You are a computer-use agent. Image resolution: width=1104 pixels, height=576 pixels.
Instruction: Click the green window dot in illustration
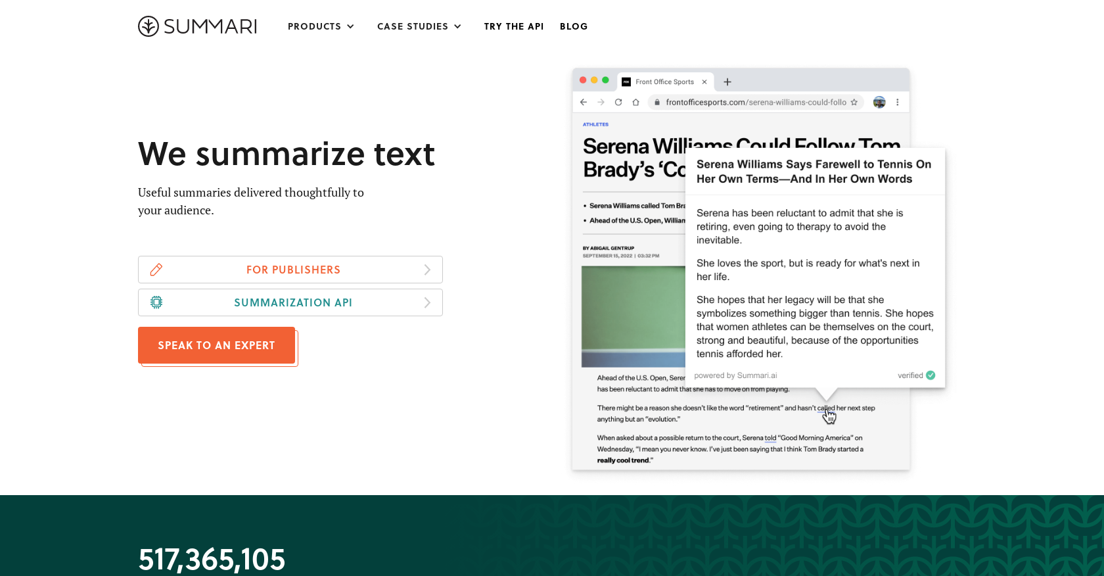click(605, 80)
